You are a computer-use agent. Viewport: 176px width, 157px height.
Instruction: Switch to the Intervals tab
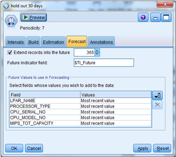coord(16,42)
